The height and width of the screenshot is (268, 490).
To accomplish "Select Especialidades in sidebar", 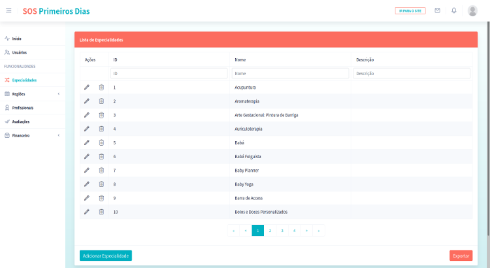I will coord(24,80).
